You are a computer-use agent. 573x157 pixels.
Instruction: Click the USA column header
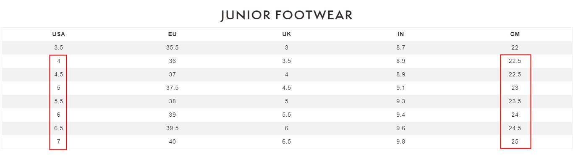58,34
